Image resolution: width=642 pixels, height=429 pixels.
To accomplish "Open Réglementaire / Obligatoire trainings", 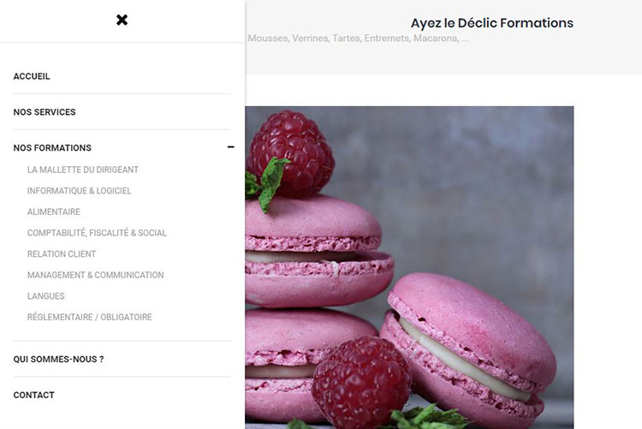I will [90, 318].
